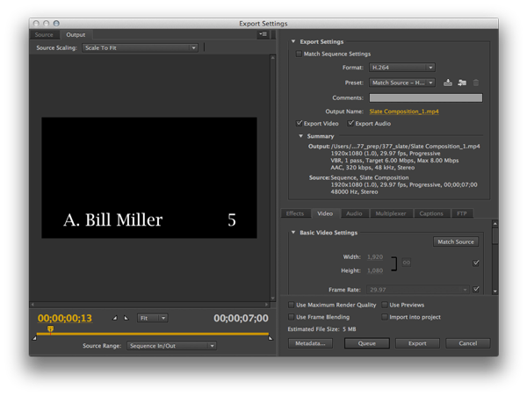Click the Set Out Point triangle icon
The width and height of the screenshot is (527, 396).
pos(126,318)
